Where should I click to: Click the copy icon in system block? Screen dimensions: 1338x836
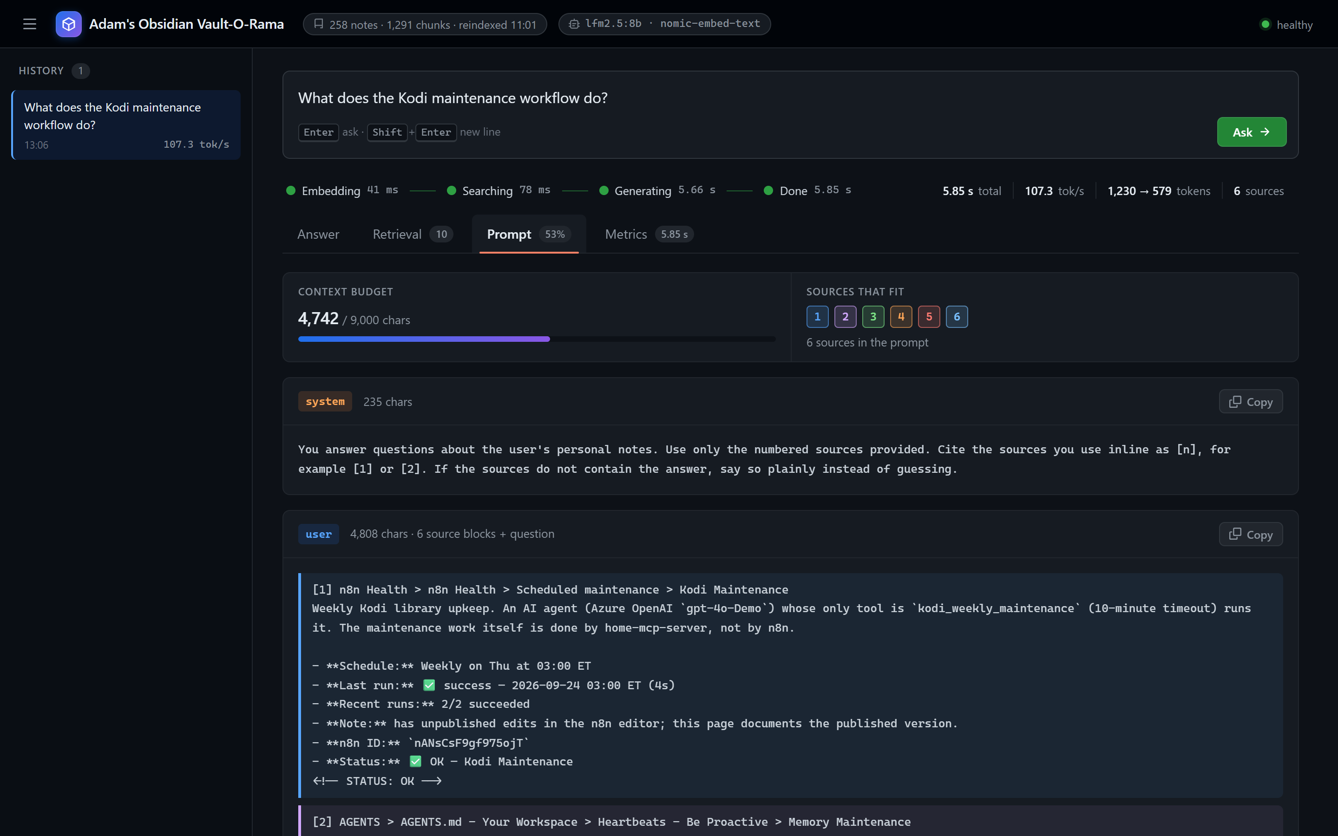pyautogui.click(x=1234, y=402)
